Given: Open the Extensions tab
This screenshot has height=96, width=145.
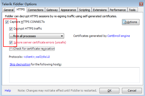Looking at the screenshot, I should (x=100, y=10).
